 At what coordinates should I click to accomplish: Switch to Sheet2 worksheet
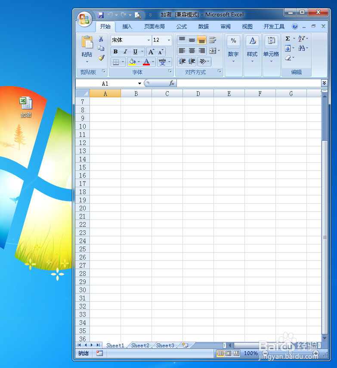tap(140, 346)
